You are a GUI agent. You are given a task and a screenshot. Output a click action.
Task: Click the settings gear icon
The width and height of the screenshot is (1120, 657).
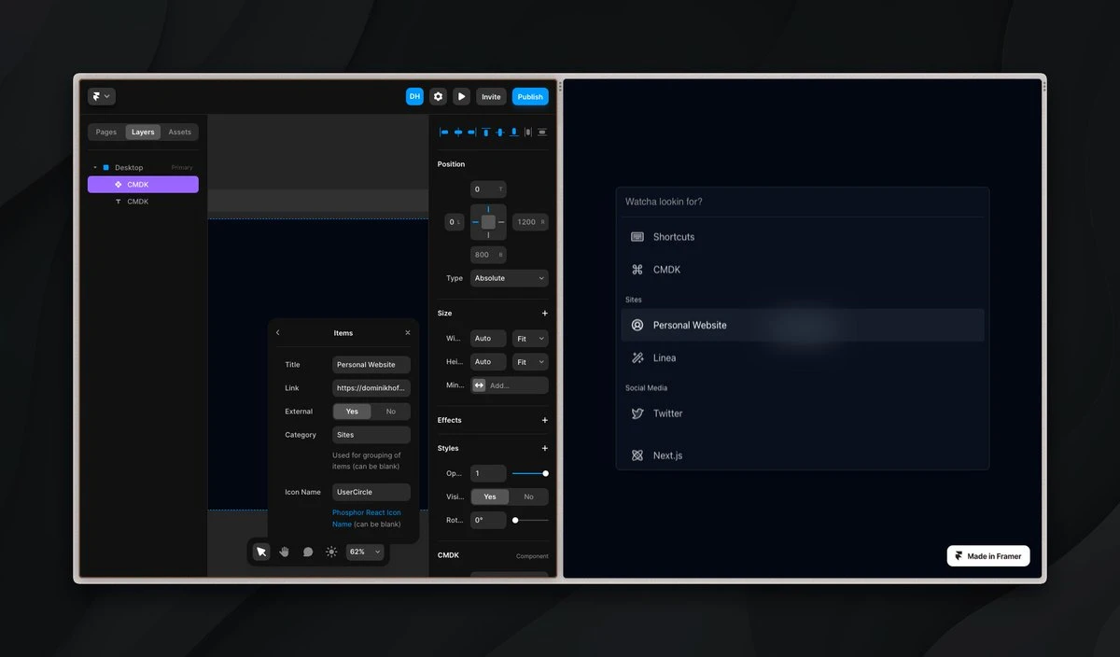(438, 96)
